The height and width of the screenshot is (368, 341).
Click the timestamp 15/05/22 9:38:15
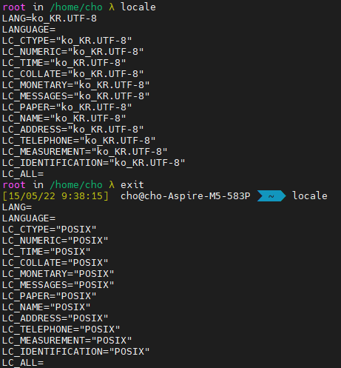tap(55, 196)
